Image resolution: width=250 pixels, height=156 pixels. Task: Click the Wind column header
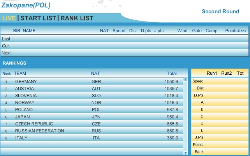pos(182,31)
